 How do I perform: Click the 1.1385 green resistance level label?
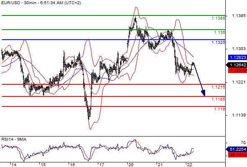pyautogui.click(x=219, y=18)
